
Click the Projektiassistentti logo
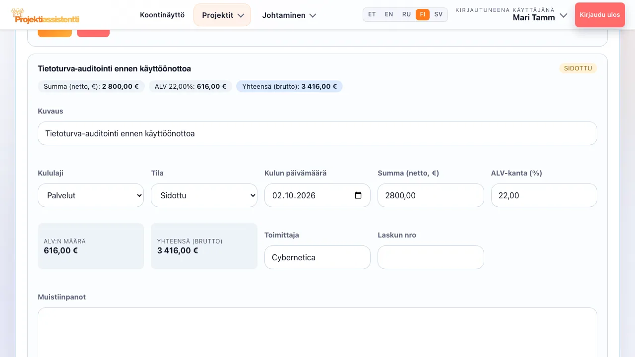pos(45,15)
